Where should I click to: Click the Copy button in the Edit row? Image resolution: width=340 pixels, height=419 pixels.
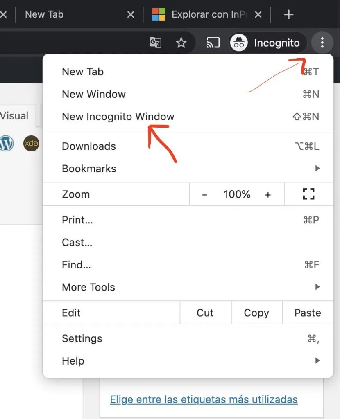(256, 313)
